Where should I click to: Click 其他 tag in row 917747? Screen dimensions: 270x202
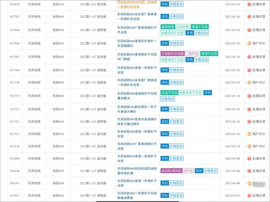[164, 16]
